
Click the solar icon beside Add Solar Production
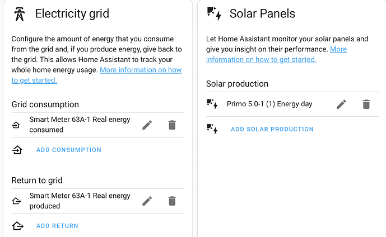click(x=212, y=129)
